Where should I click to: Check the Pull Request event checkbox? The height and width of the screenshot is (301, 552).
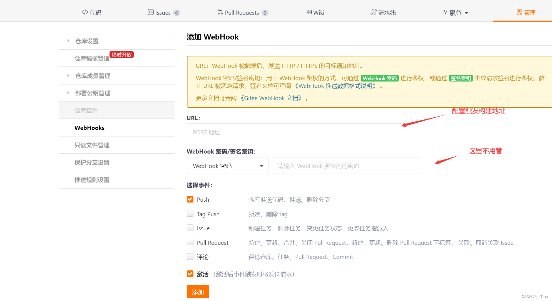[x=190, y=242]
